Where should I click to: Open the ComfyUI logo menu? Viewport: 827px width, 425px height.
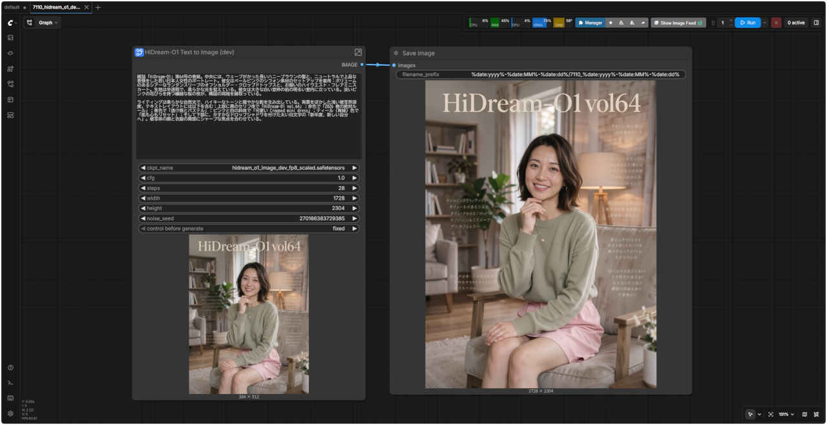coord(10,23)
